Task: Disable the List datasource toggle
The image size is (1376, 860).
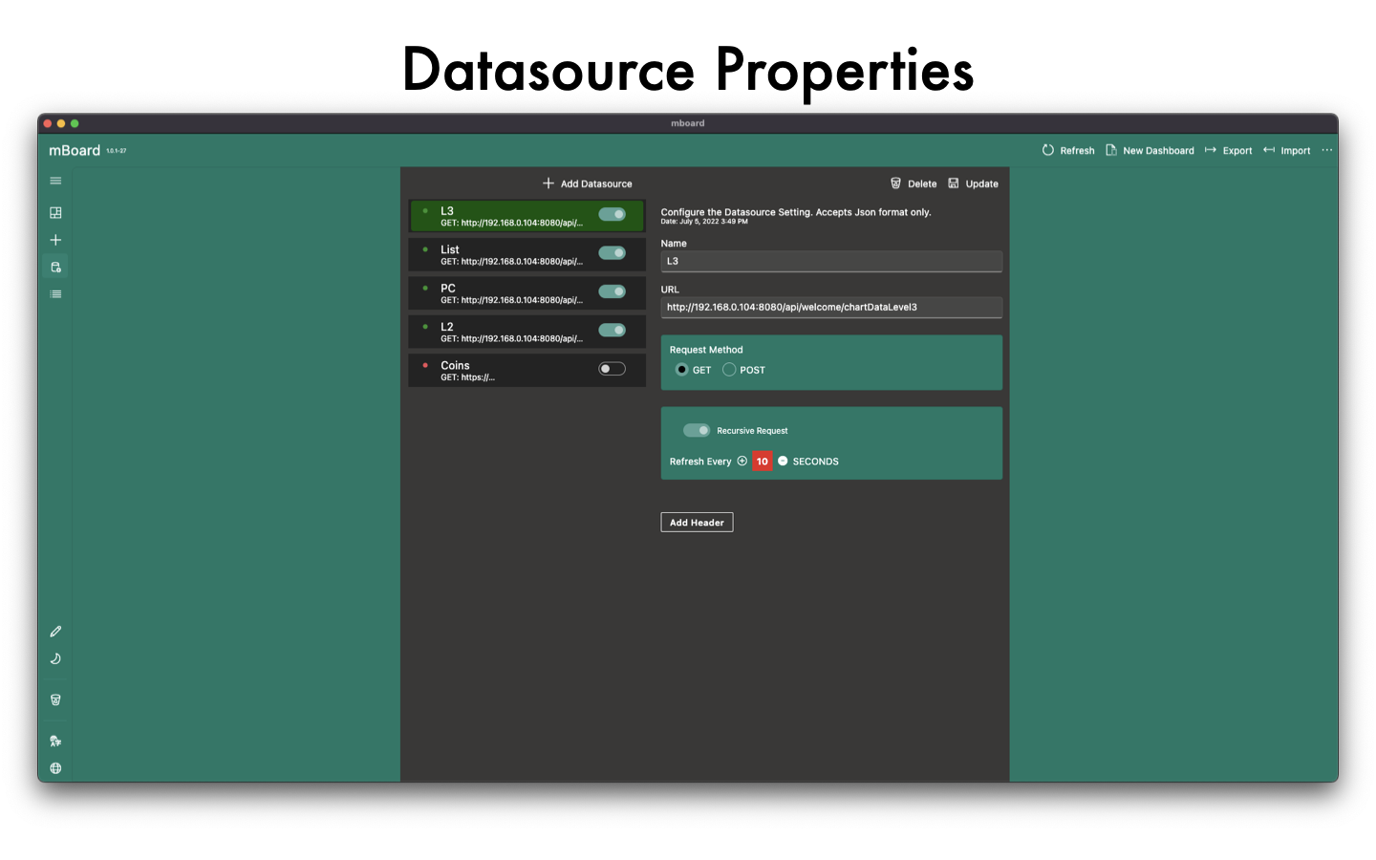Action: [612, 253]
